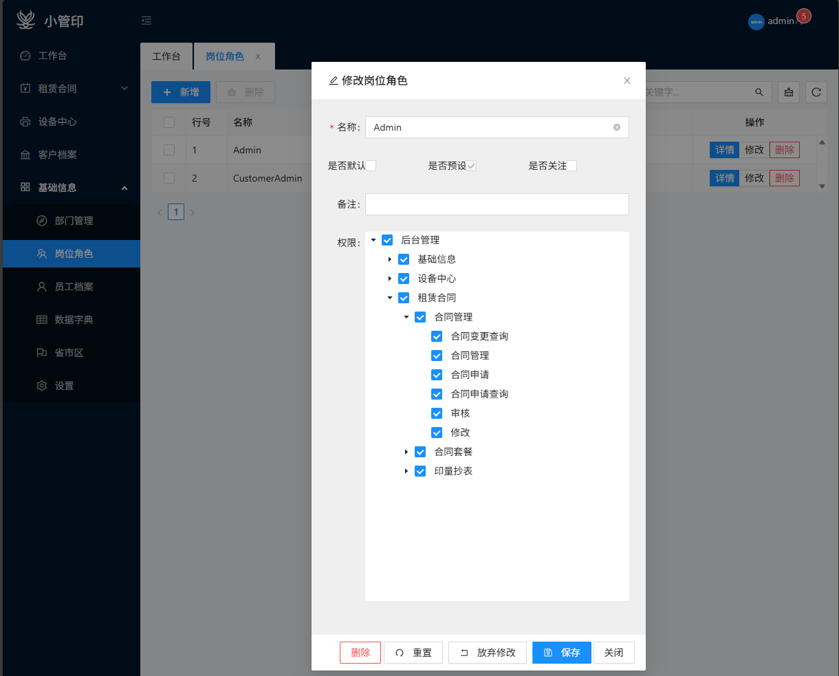
Task: Click the 保存 button
Action: pos(562,653)
